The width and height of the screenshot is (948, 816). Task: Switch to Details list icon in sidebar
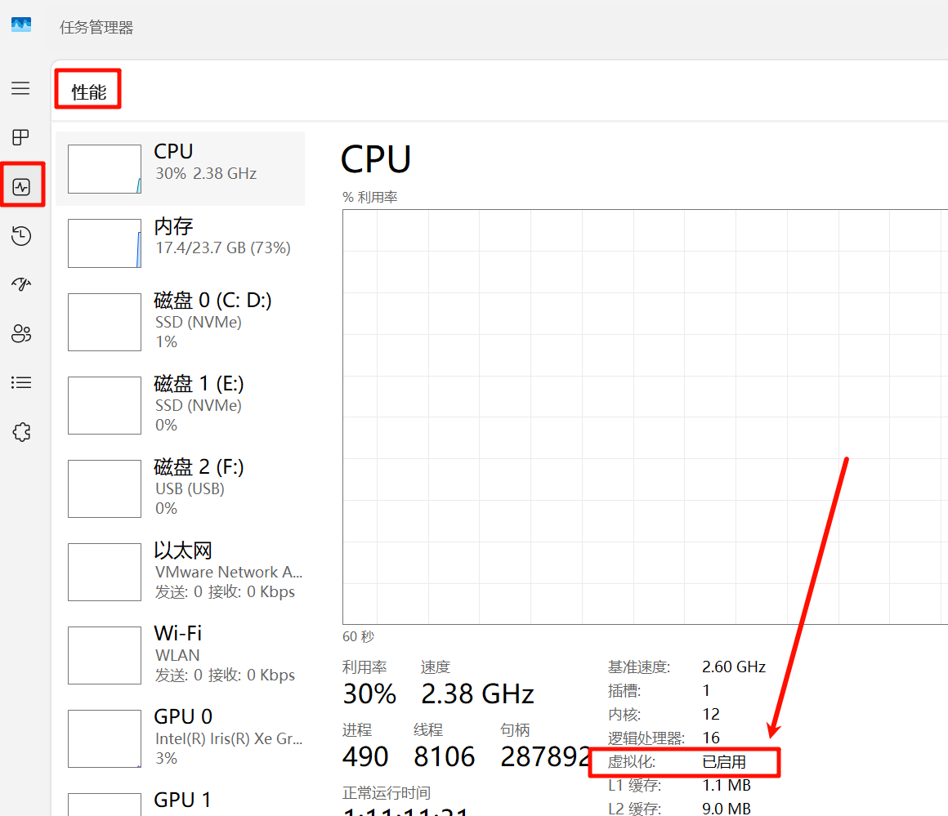coord(21,382)
